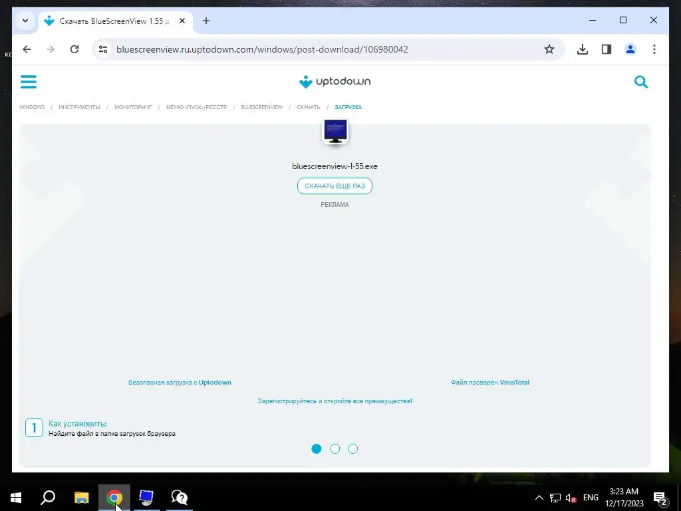Viewport: 681px width, 511px height.
Task: Open Windows taskbar search
Action: [x=48, y=498]
